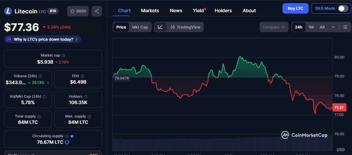
Task: Open the Chart tab
Action: 124,11
